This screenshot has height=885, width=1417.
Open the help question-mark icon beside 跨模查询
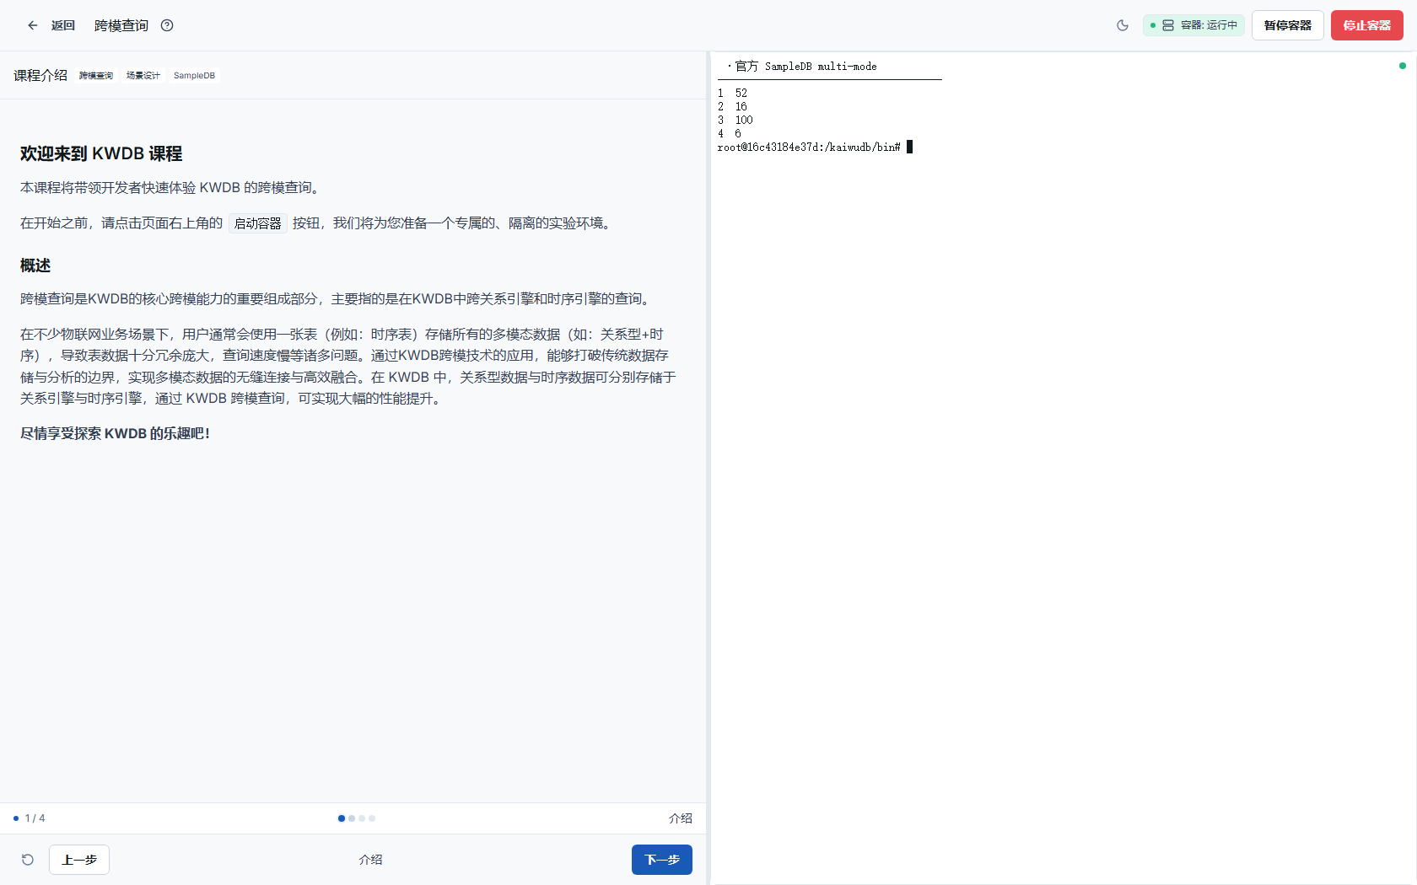tap(167, 25)
